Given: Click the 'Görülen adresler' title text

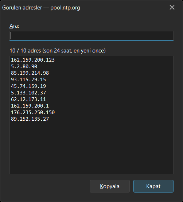Looking at the screenshot, I should [22, 8].
